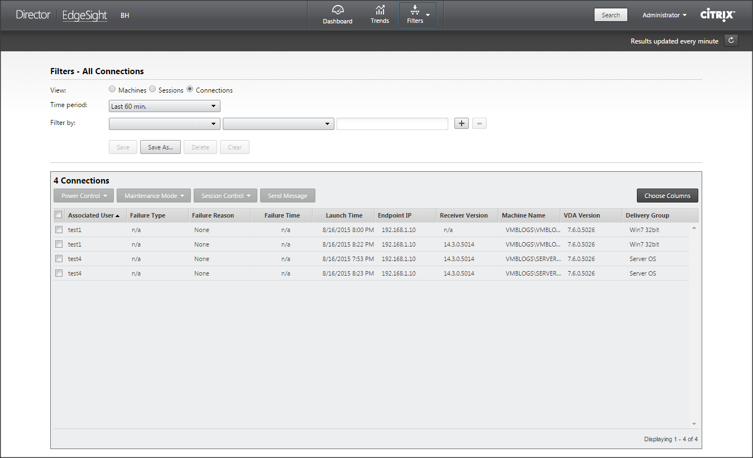Open the Dashboard view icon
Image resolution: width=753 pixels, height=458 pixels.
(337, 10)
